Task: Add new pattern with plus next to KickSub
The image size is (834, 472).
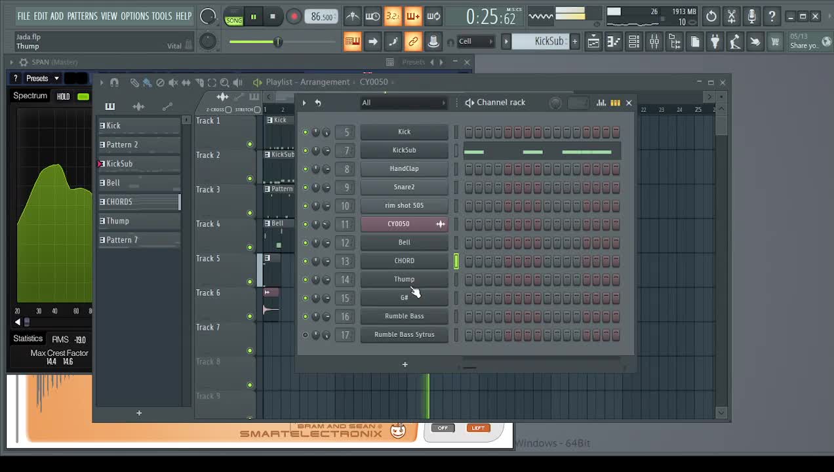Action: 575,41
